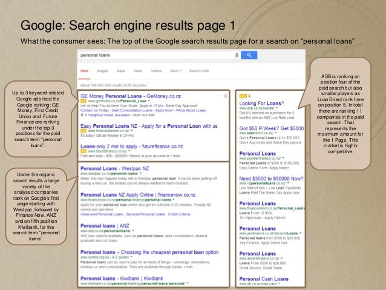
Task: Open the GE Money Personal Loans ad
Action: (131, 96)
